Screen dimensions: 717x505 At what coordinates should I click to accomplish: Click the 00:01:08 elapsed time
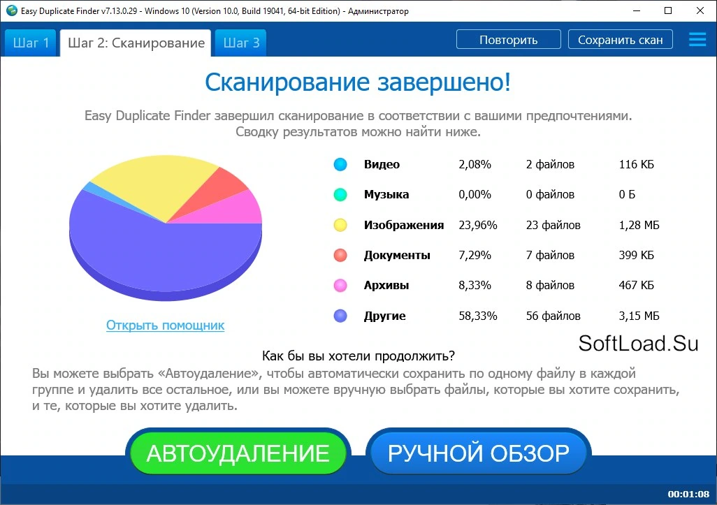tap(688, 494)
